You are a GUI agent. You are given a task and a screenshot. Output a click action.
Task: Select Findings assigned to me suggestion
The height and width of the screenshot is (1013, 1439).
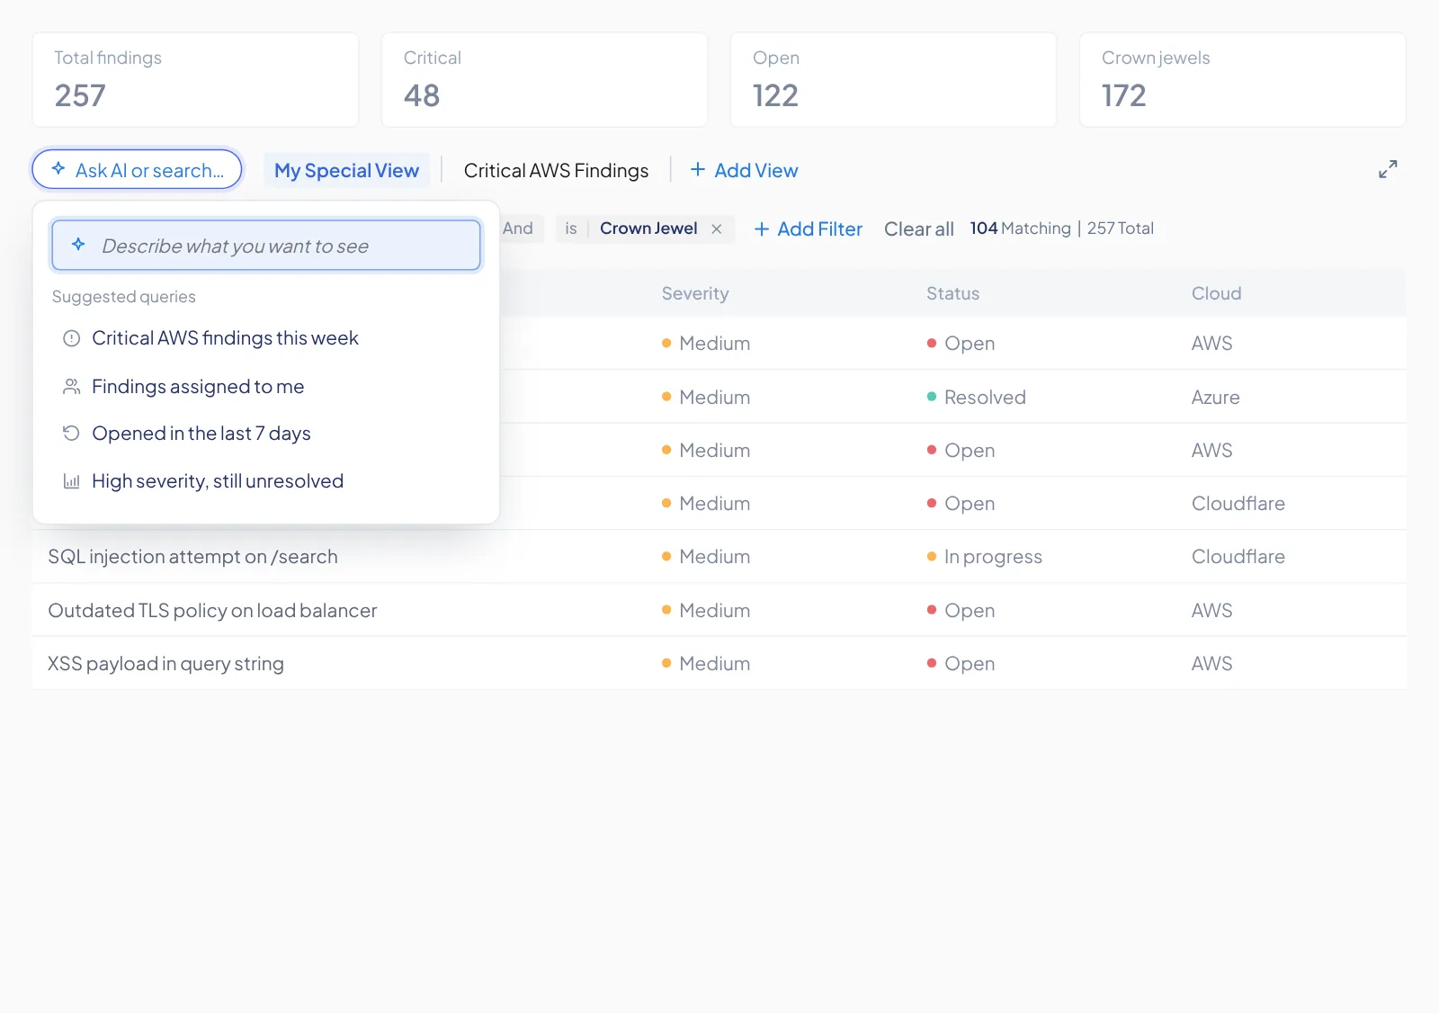pyautogui.click(x=266, y=387)
